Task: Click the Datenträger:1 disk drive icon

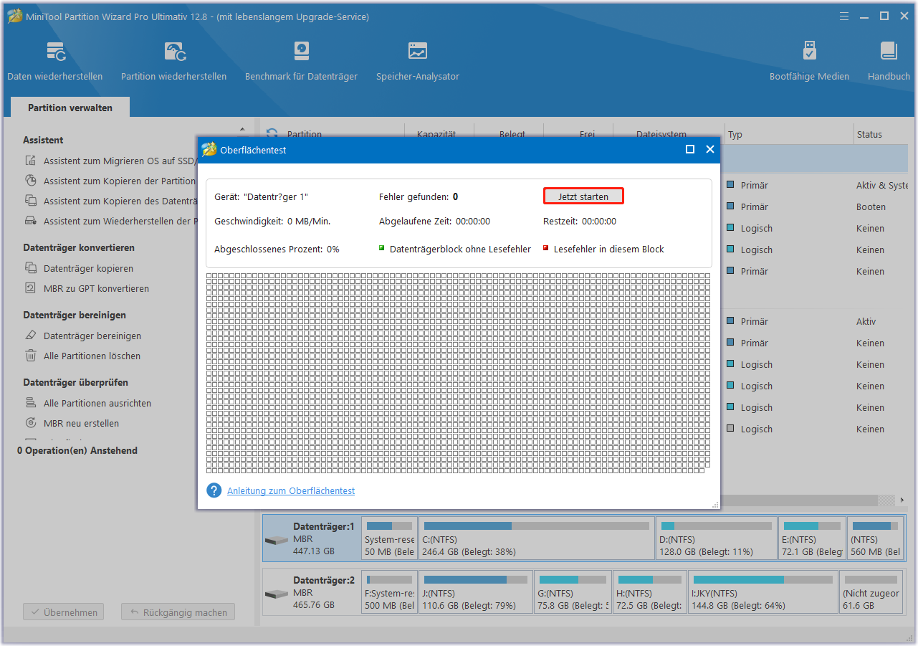Action: pyautogui.click(x=276, y=540)
